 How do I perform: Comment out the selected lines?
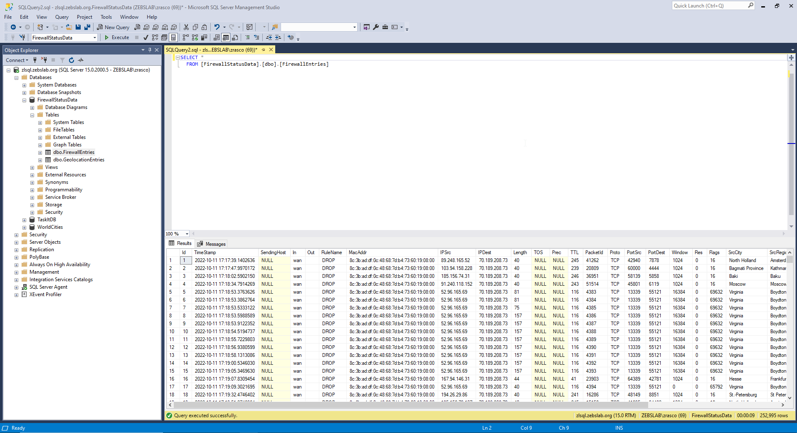pyautogui.click(x=247, y=37)
